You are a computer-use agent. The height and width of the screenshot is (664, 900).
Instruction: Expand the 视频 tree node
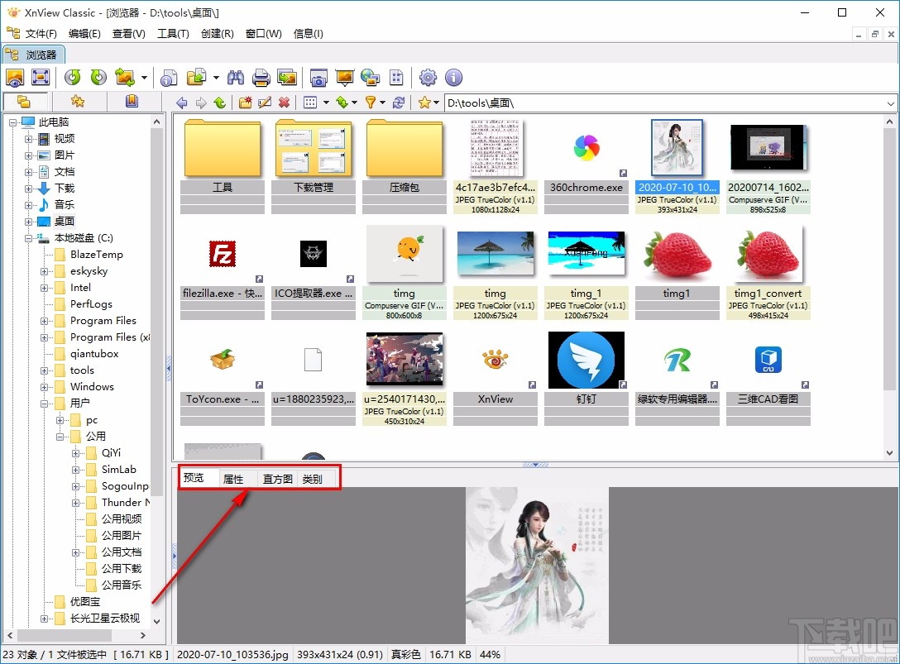[27, 138]
